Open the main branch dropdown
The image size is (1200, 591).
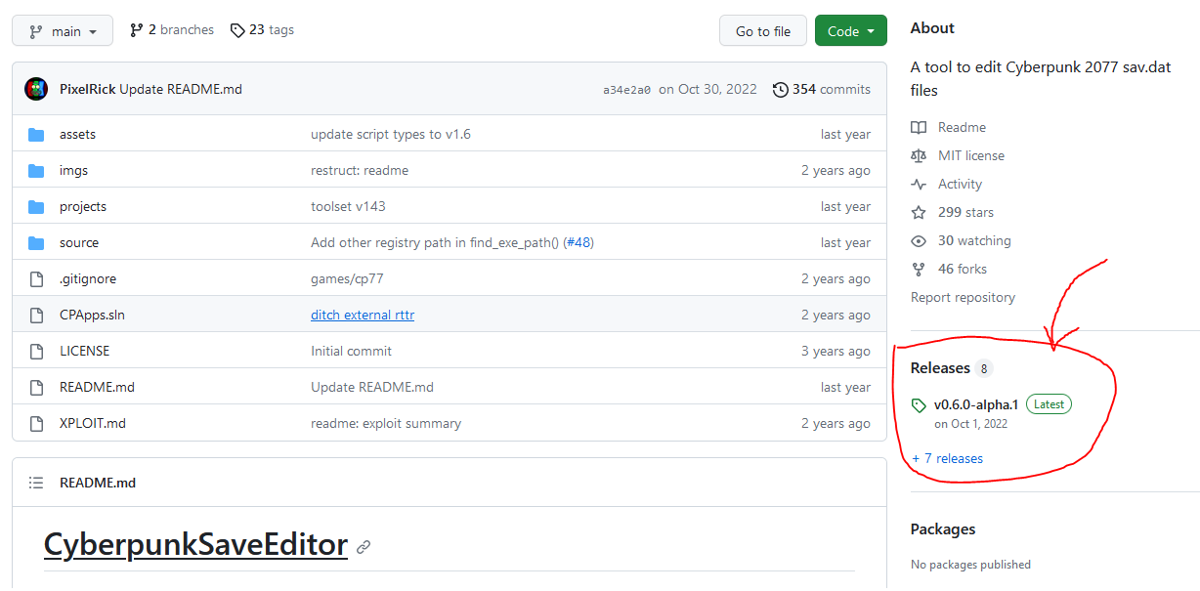63,31
